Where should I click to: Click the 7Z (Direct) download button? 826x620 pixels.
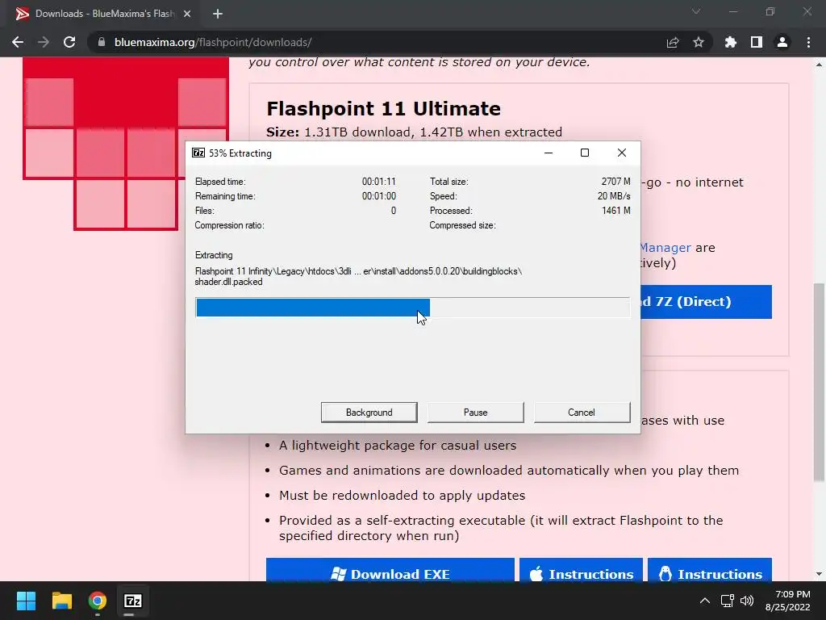click(706, 302)
